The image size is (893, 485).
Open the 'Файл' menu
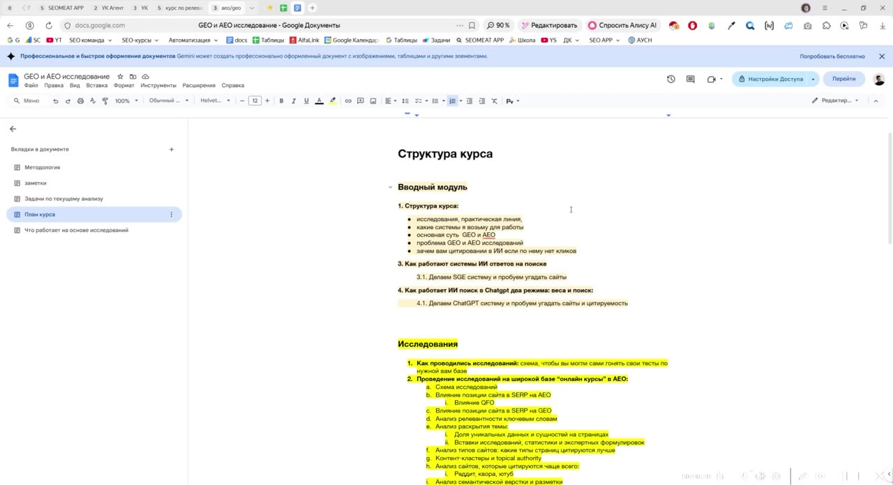pyautogui.click(x=31, y=86)
